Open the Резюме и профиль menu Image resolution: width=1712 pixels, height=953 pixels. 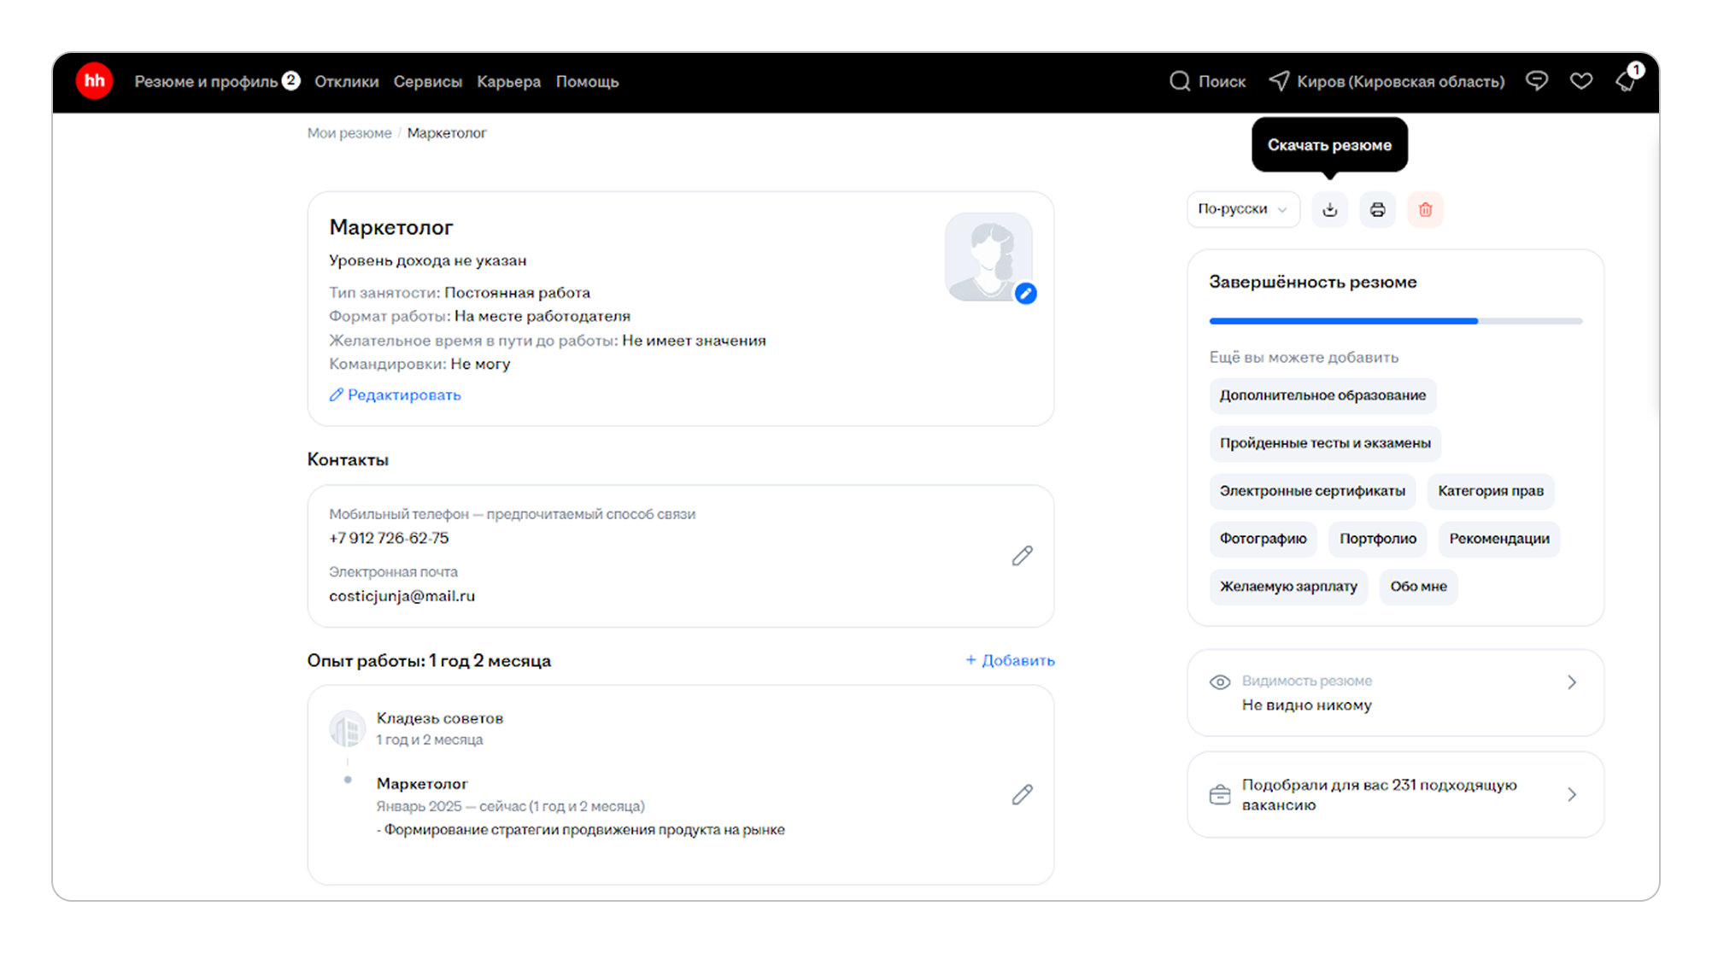click(x=206, y=82)
